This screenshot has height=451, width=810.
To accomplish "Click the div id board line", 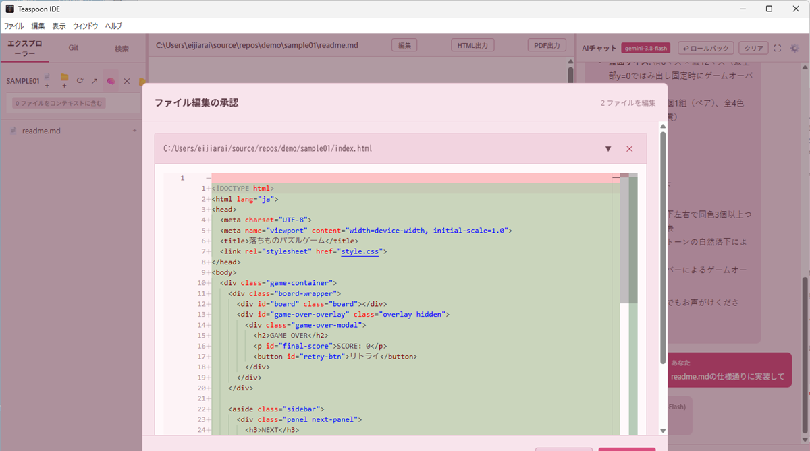I will (311, 303).
